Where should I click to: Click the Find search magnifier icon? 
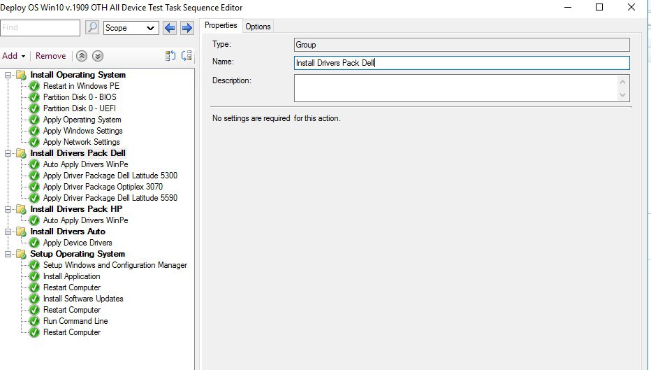[x=92, y=28]
